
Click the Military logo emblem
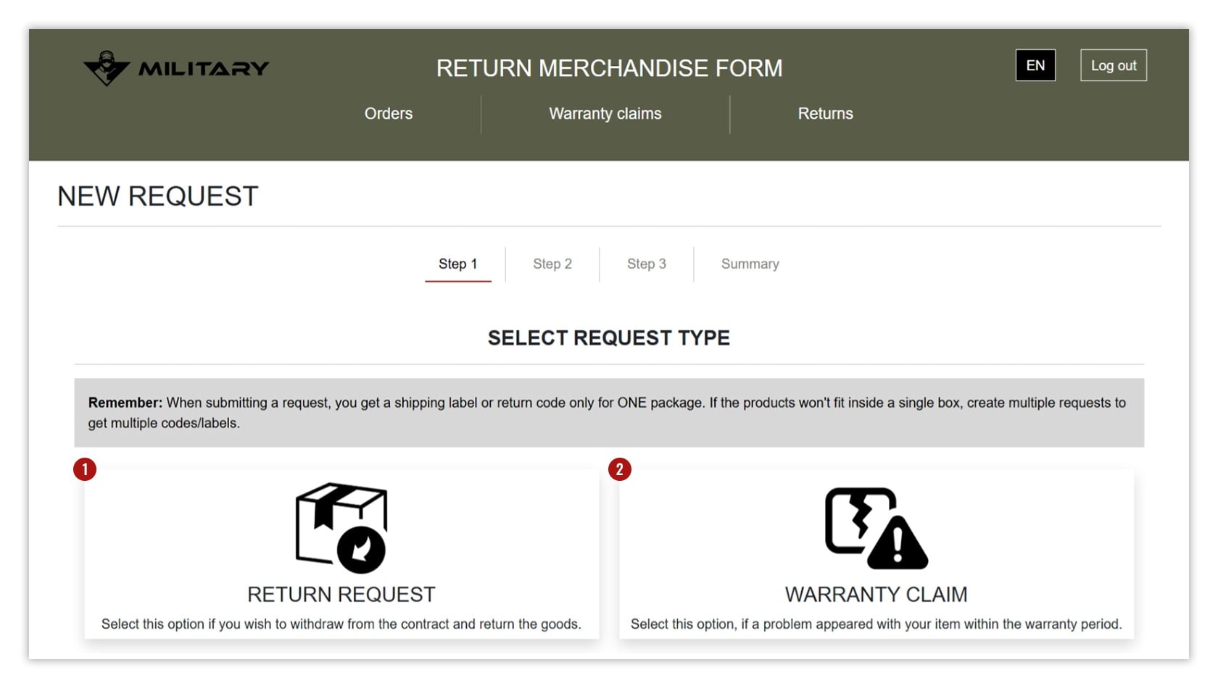tap(107, 68)
